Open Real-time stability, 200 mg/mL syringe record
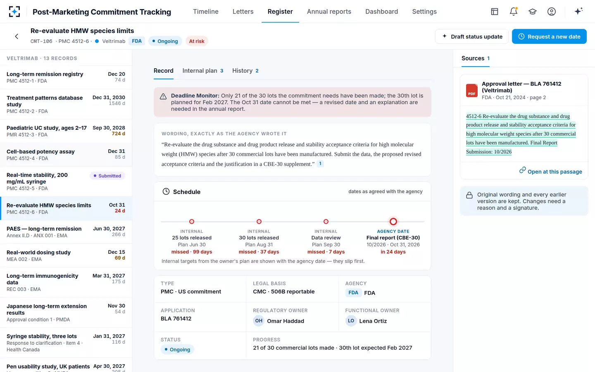Viewport: 595px width, 372px height. 66,181
